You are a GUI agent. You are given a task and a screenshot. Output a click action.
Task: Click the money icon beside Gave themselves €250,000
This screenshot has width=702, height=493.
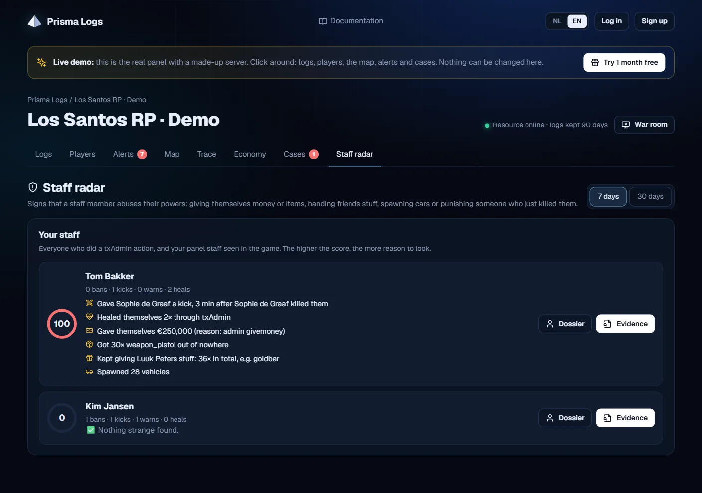pos(89,331)
